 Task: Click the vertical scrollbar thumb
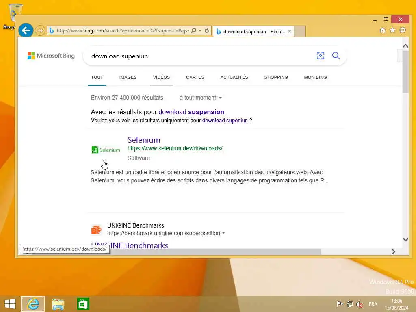405,71
